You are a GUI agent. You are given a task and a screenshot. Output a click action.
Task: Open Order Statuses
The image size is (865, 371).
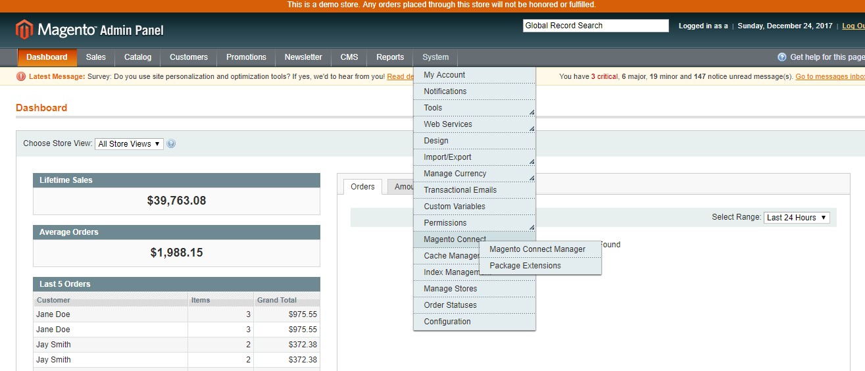(474, 305)
